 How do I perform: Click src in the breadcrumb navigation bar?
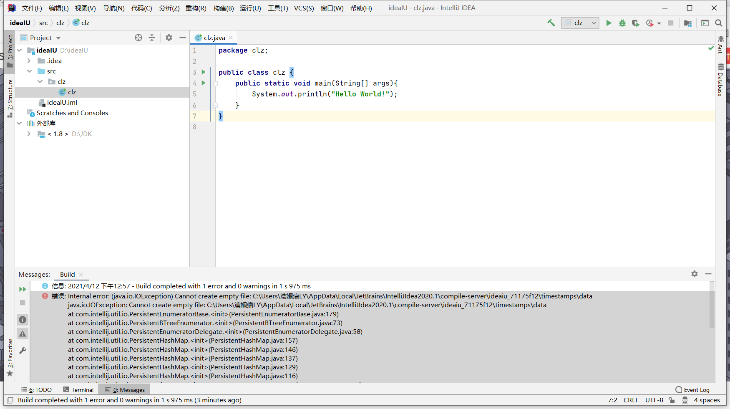[x=43, y=23]
